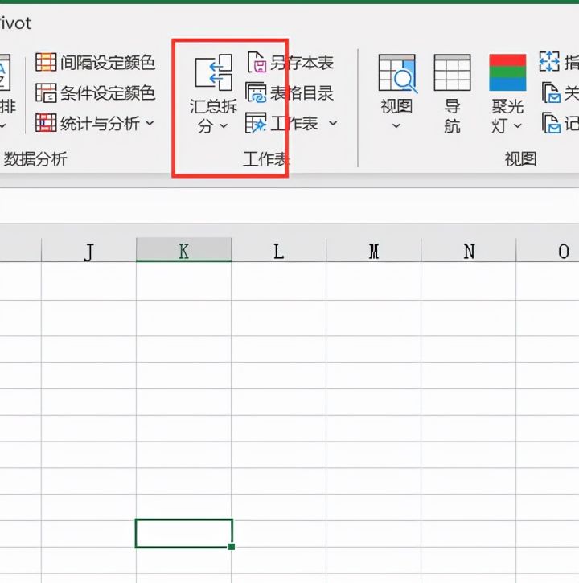
Task: Select column N header
Action: tap(469, 250)
